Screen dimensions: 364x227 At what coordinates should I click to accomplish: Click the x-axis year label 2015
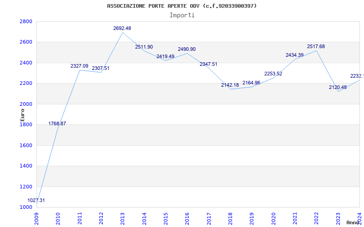point(166,219)
